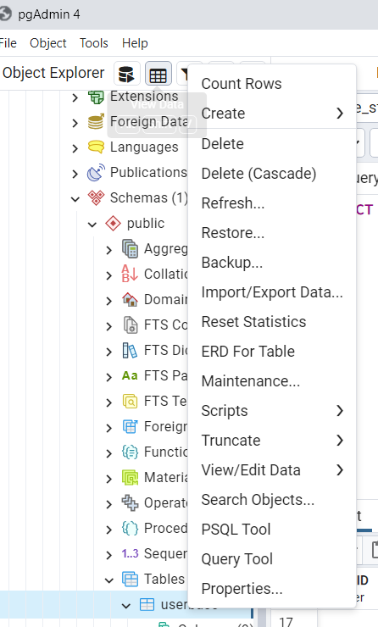Open the View/Edit Data submenu
The height and width of the screenshot is (627, 378).
tap(272, 470)
